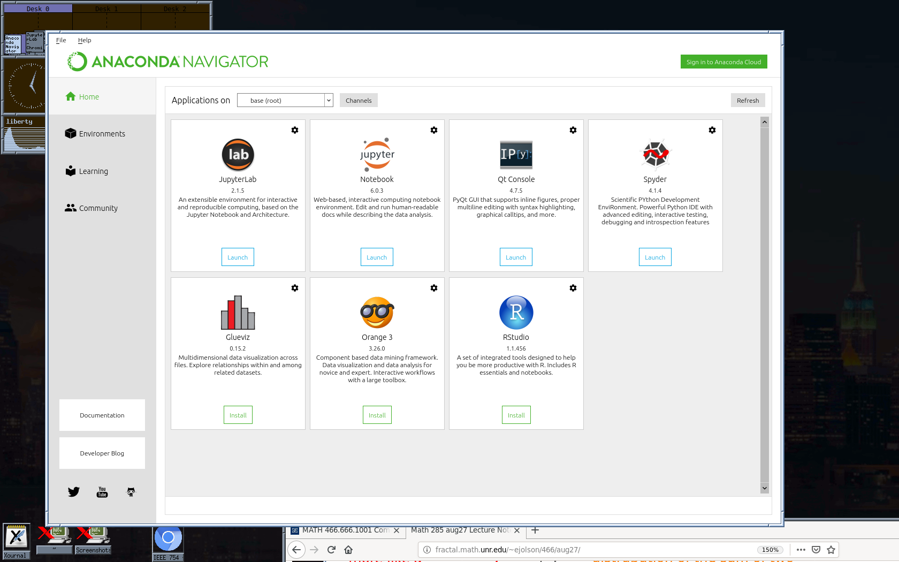Image resolution: width=899 pixels, height=562 pixels.
Task: Open the File menu
Action: [60, 40]
